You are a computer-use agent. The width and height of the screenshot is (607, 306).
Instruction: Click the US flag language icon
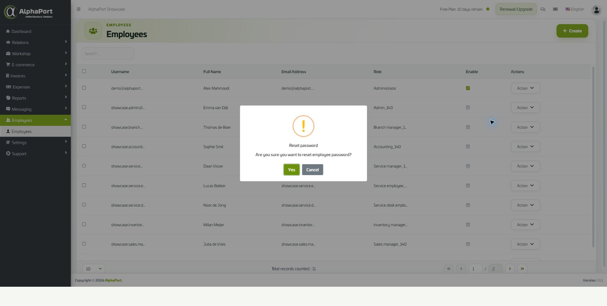pos(568,9)
